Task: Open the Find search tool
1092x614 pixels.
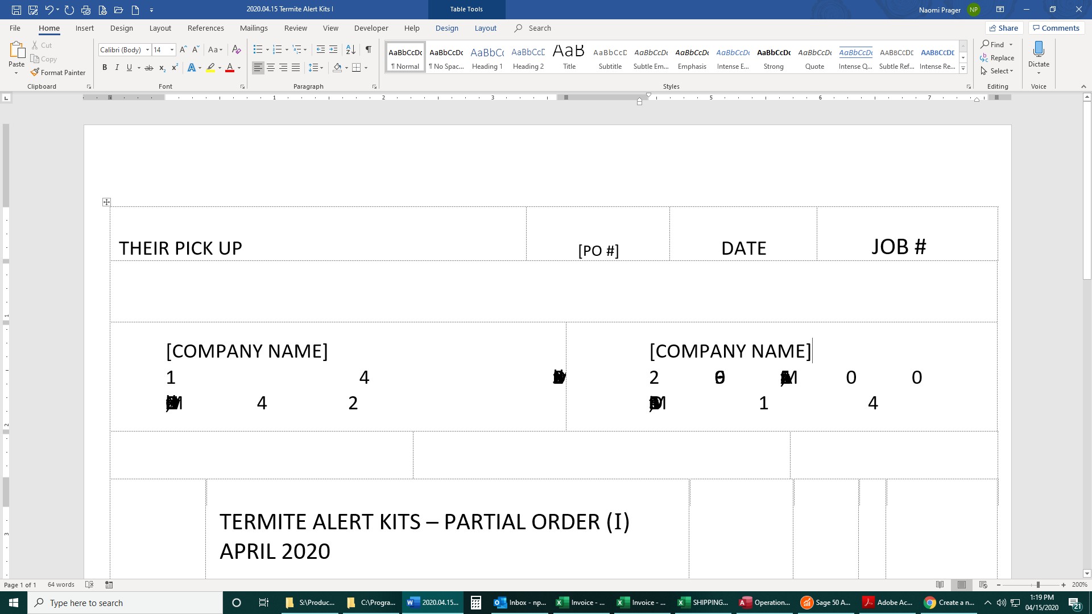Action: [x=992, y=44]
